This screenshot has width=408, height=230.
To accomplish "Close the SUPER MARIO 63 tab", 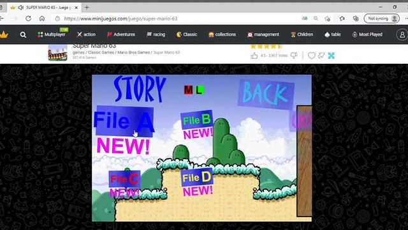I will [76, 8].
